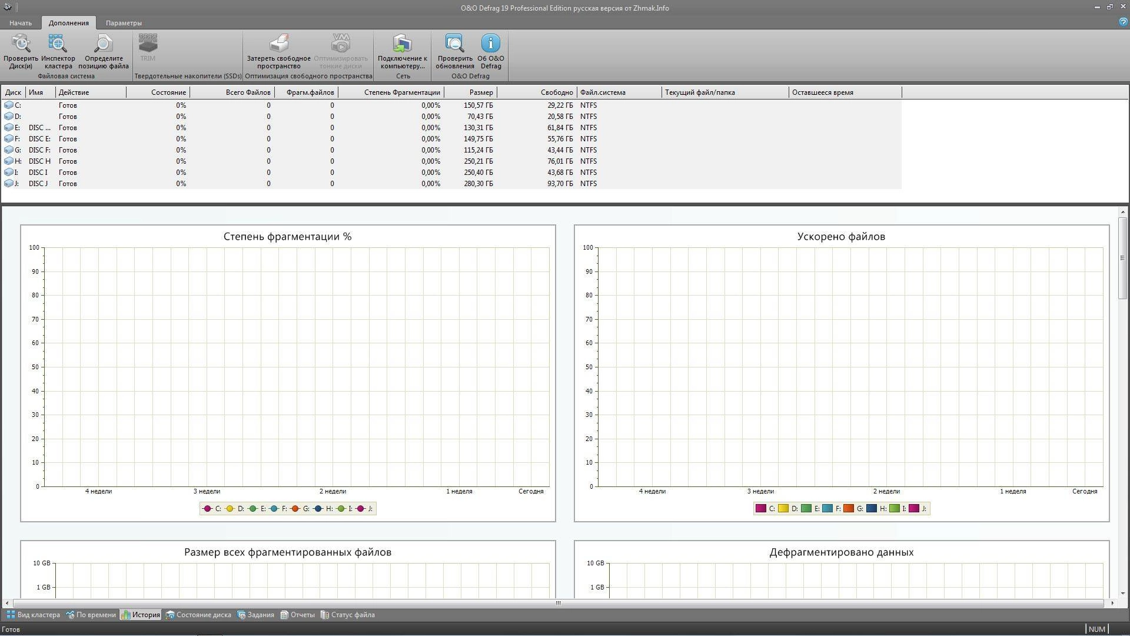
Task: Select drive F: icon in list
Action: pos(9,139)
